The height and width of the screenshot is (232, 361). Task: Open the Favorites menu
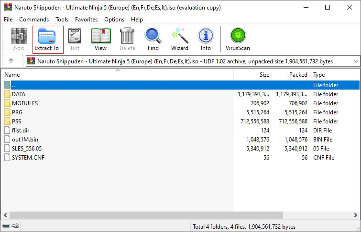pyautogui.click(x=87, y=20)
